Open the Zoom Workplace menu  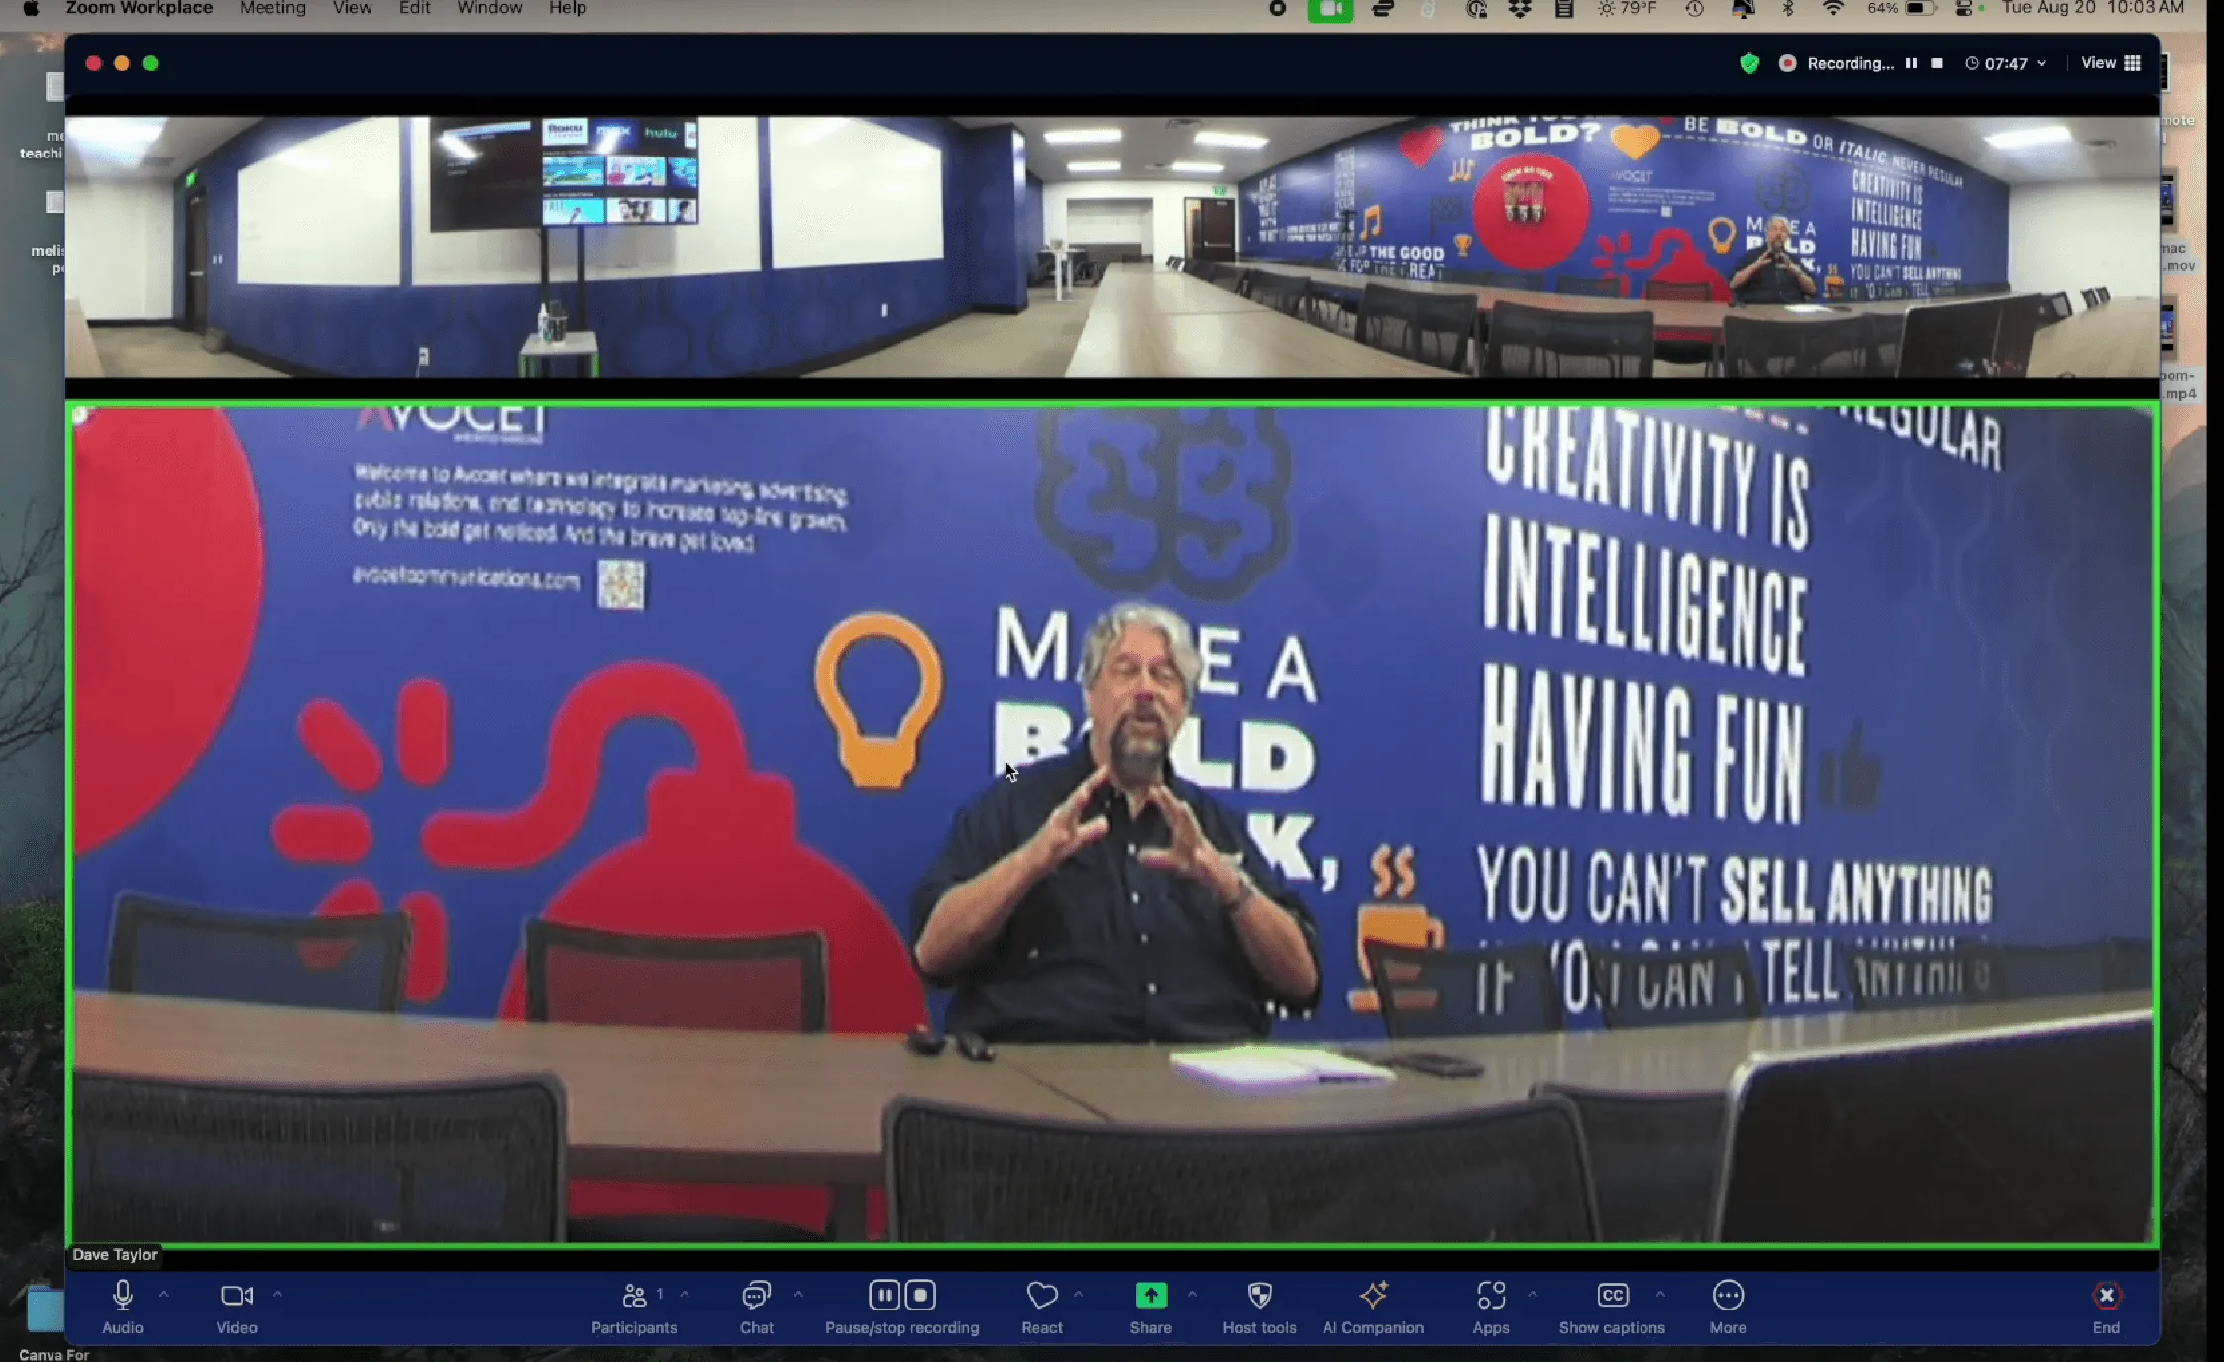pos(139,8)
